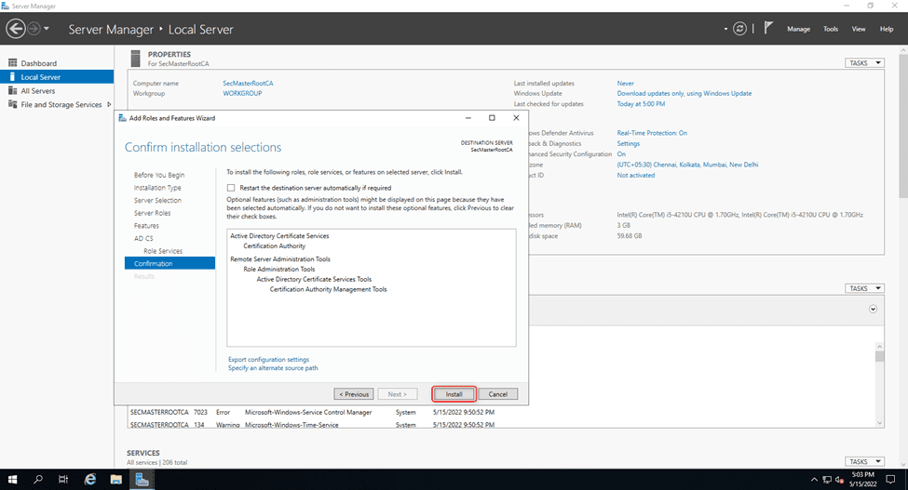Image resolution: width=908 pixels, height=490 pixels.
Task: Select Remote Server Administration Tools list entry
Action: tap(280, 259)
